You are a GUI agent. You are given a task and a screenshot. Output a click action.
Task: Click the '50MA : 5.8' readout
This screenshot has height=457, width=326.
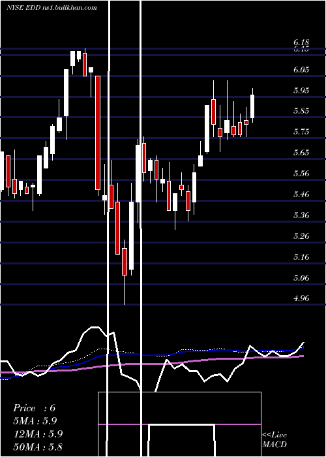tap(38, 447)
